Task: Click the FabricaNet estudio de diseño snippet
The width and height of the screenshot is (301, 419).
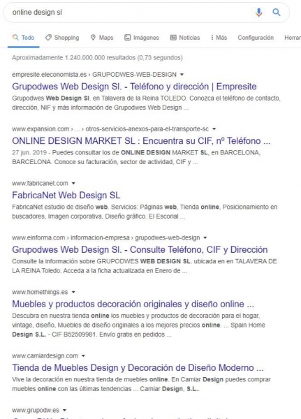Action: [x=145, y=212]
